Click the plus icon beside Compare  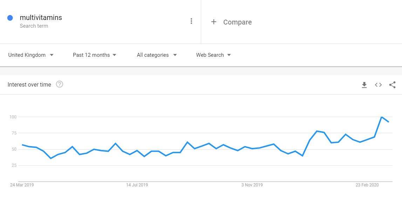pos(213,22)
